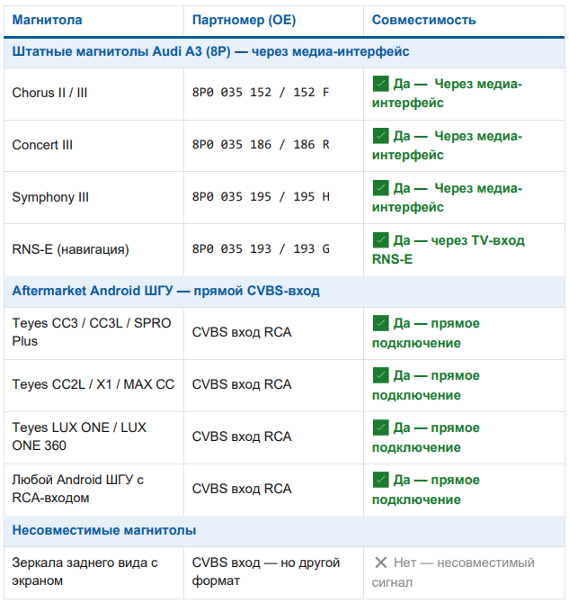569x603 pixels.
Task: Select 'Teyes CC2L / X1 / MAX CC' cell
Action: (93, 385)
